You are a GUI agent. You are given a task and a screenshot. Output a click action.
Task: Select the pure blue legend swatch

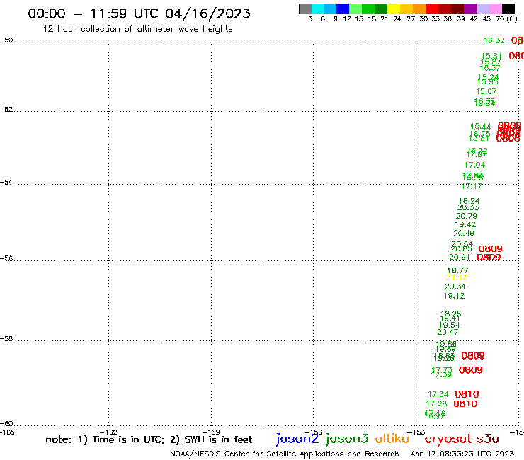click(x=343, y=8)
